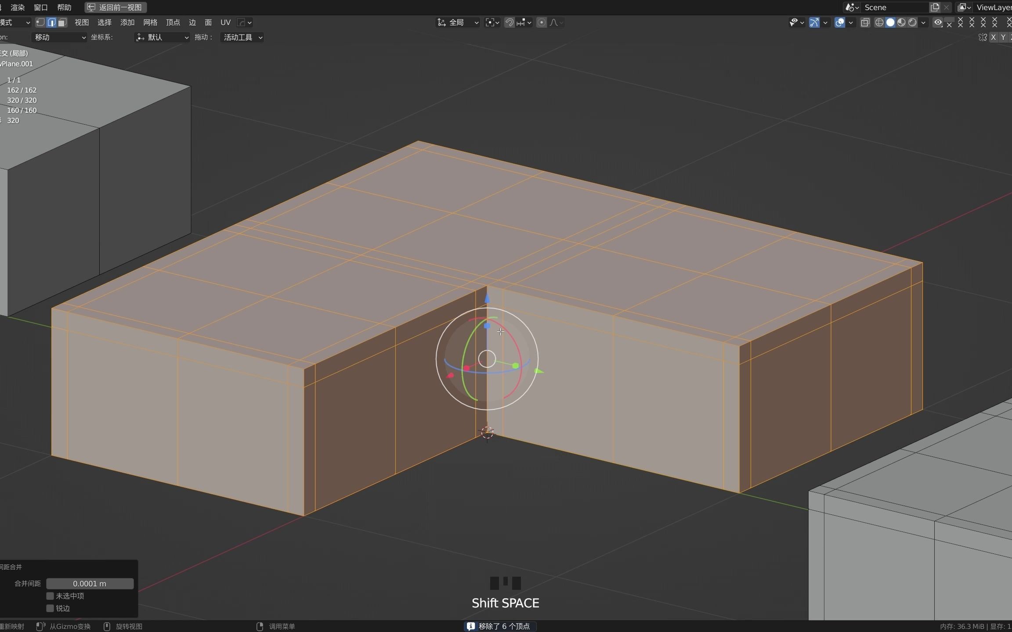Switch to material preview shading
Screen dimensions: 1012x632
pos(901,22)
